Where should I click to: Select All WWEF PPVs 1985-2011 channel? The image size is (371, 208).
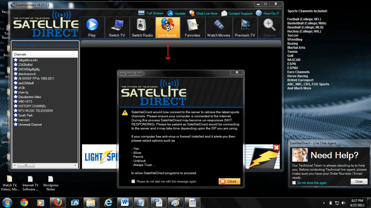[x=36, y=78]
